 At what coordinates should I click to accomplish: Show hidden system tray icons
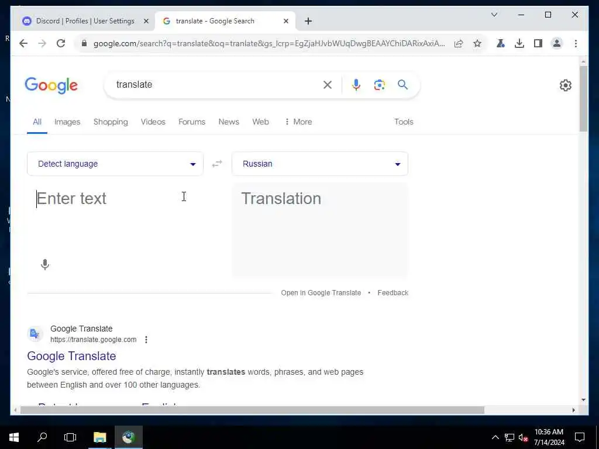pos(495,437)
